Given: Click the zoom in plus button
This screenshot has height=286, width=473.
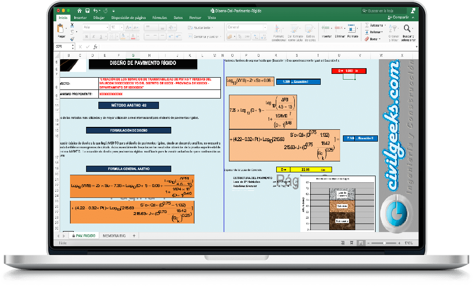Looking at the screenshot, I should click(399, 243).
